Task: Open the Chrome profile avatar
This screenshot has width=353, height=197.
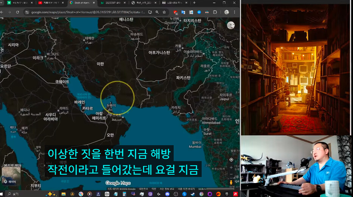Action: pyautogui.click(x=227, y=12)
